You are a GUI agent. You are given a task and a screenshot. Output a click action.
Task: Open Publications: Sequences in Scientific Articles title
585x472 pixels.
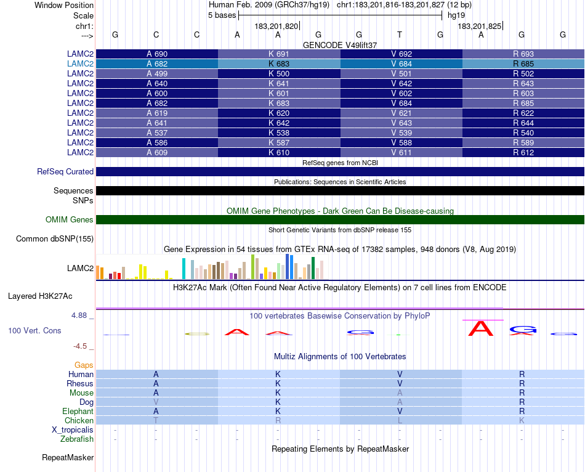[x=340, y=182]
